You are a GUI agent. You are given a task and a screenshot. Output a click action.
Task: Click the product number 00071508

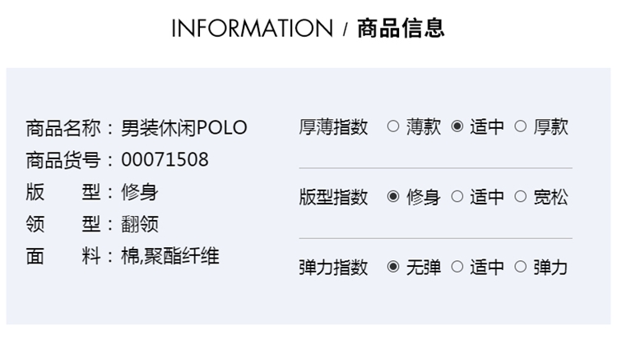tap(165, 160)
